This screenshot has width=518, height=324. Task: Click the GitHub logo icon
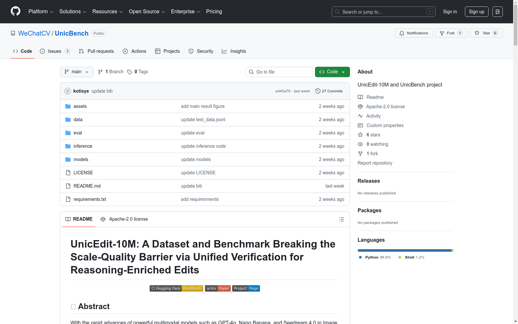(x=16, y=11)
